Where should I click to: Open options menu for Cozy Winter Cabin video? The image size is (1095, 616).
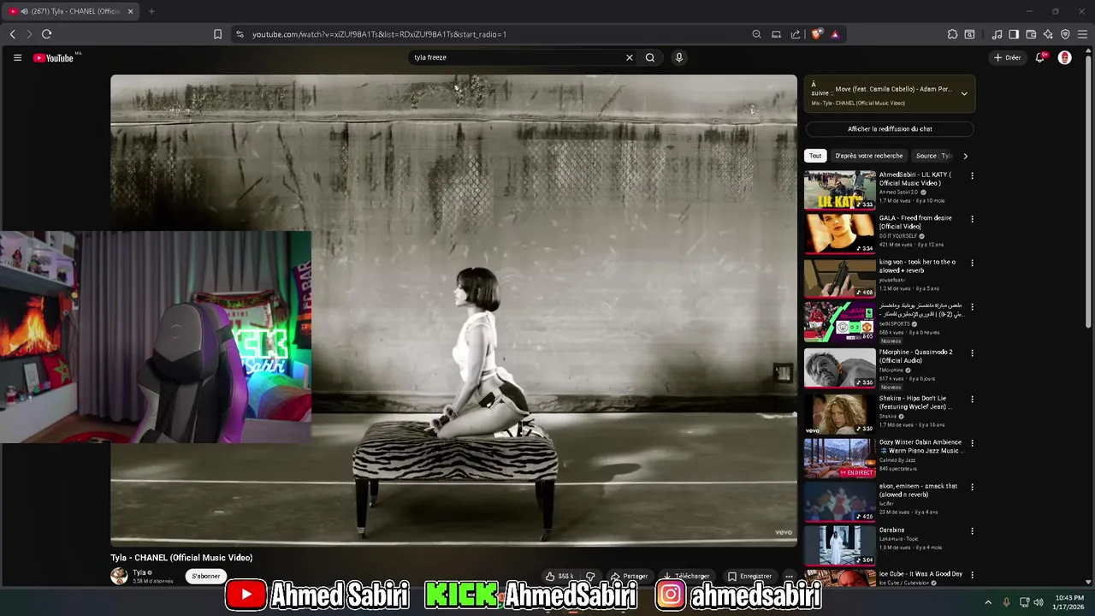tap(972, 443)
